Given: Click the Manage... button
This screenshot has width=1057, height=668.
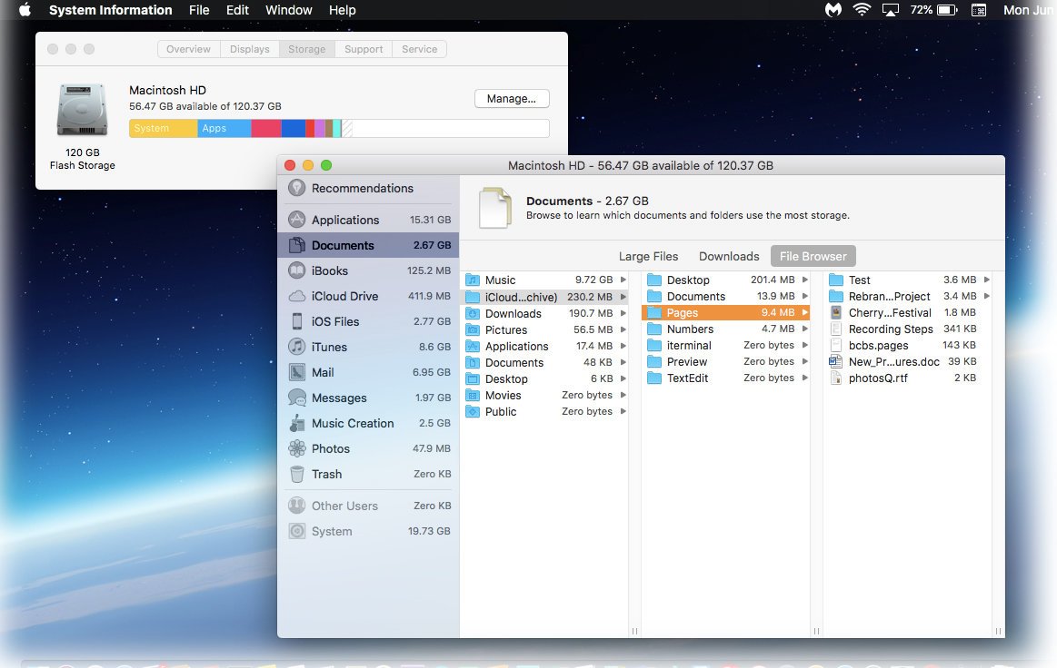Looking at the screenshot, I should coord(512,98).
